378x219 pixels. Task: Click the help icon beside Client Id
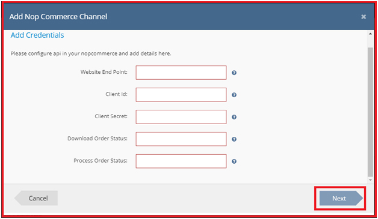pyautogui.click(x=234, y=95)
